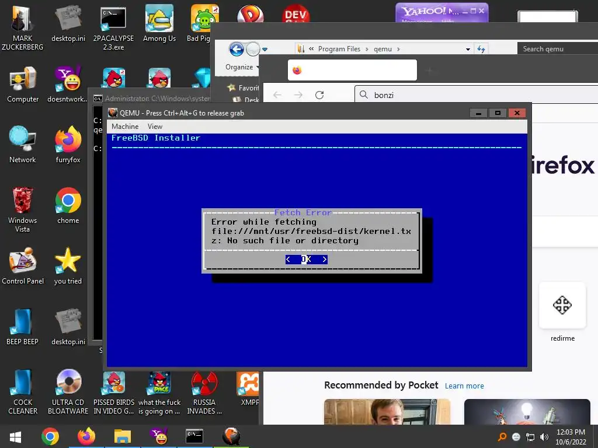Launch the chome Chrome shortcut
Screen dimensions: 598x448
[68, 206]
